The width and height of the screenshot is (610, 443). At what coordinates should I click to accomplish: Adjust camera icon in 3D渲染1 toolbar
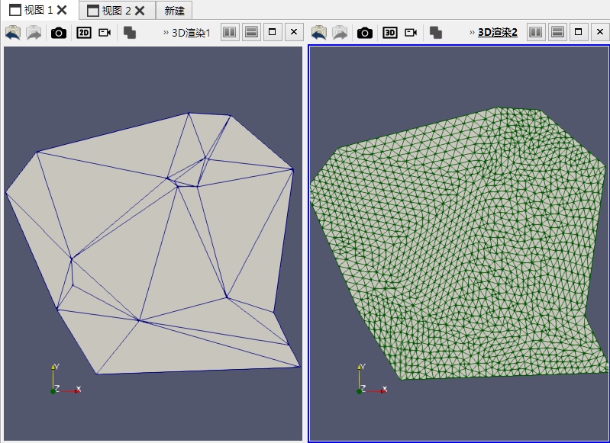[105, 33]
